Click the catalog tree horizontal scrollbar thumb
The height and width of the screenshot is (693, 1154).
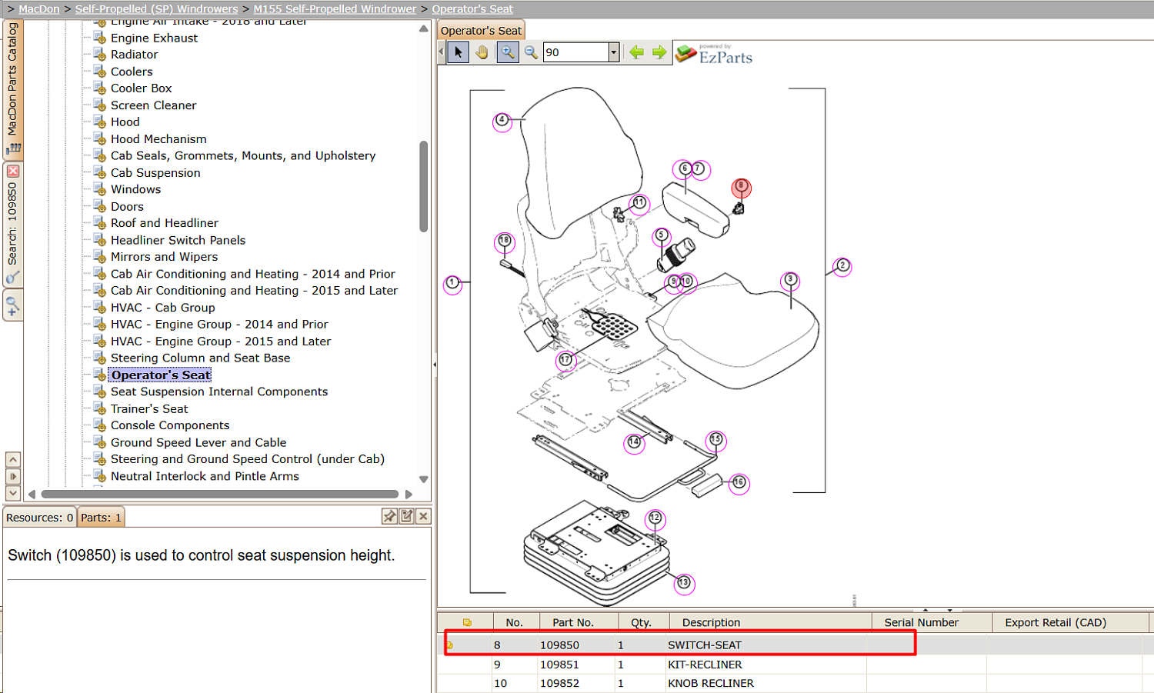[220, 494]
